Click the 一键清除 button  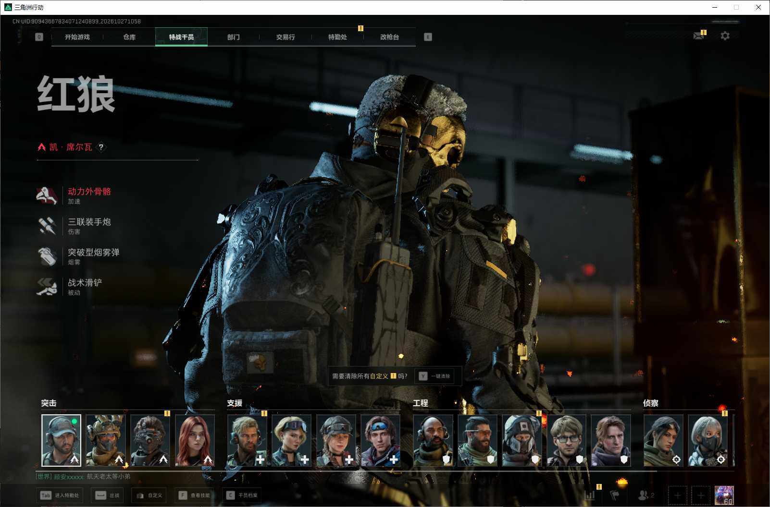(x=435, y=376)
